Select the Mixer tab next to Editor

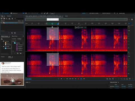click(66, 16)
